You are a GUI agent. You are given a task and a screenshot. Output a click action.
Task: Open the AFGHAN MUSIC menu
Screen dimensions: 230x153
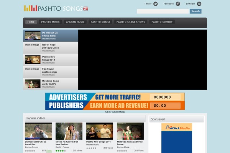(x=75, y=22)
